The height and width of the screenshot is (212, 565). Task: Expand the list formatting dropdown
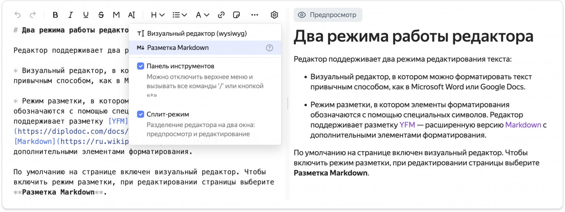point(179,15)
